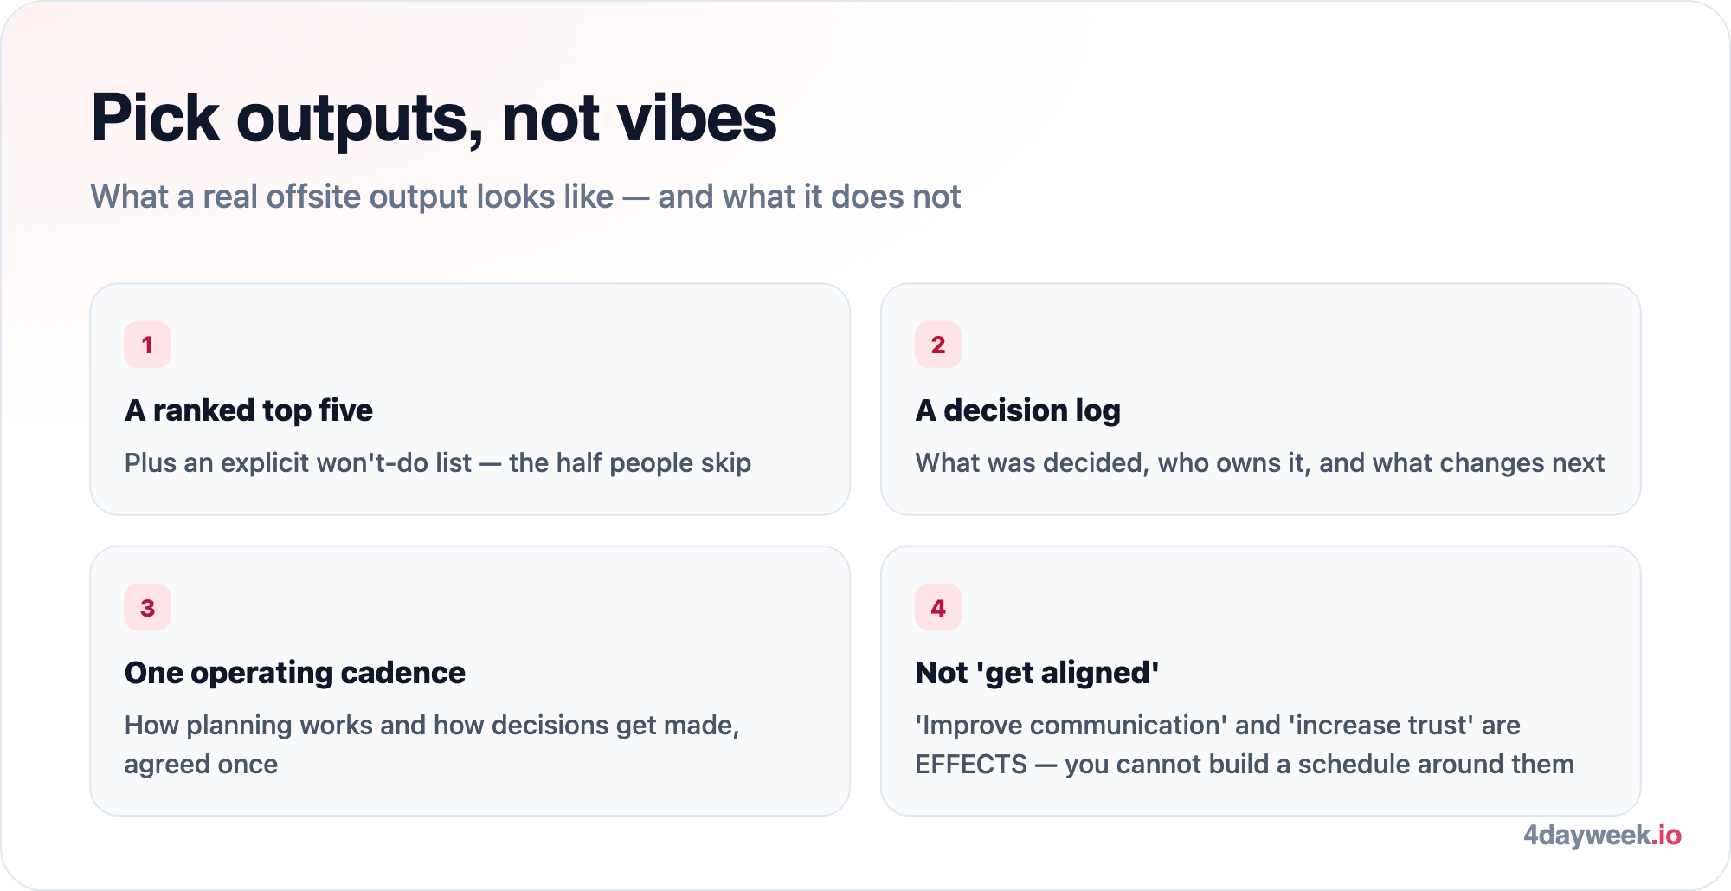Click the subtitle about real offsite output
The height and width of the screenshot is (891, 1731).
point(525,197)
